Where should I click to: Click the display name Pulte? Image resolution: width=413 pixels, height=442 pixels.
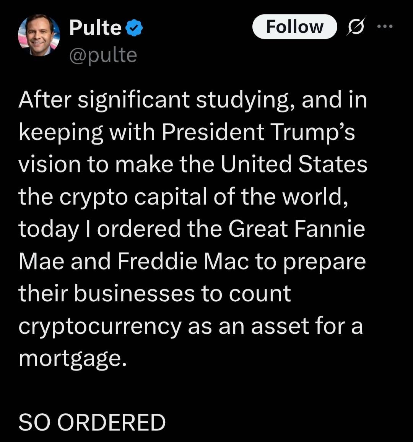pos(95,28)
